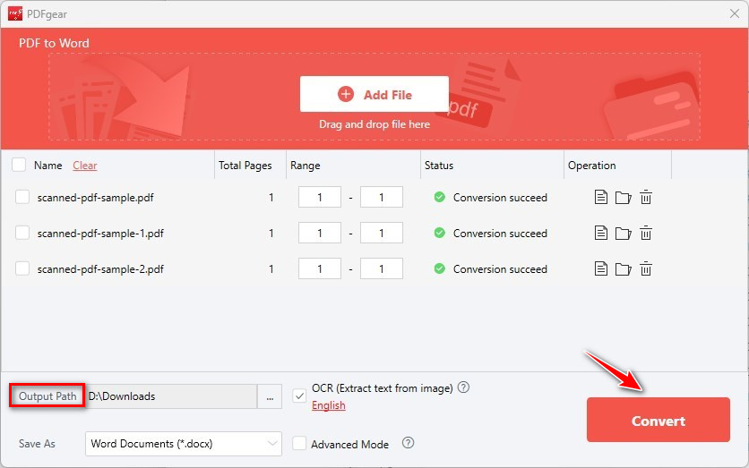Click the file name scanned-pdf-sample-1.pdf
This screenshot has height=468, width=749.
pos(100,234)
